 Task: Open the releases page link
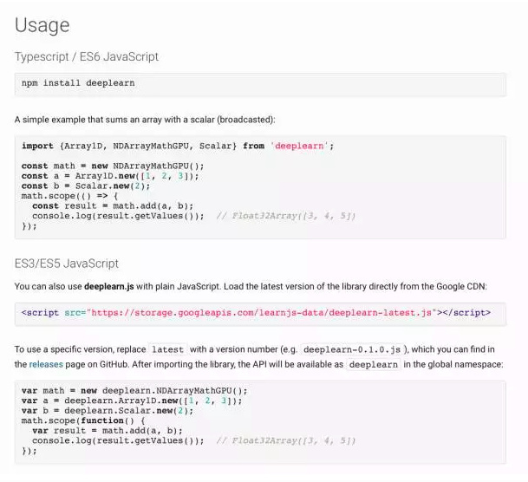point(46,364)
